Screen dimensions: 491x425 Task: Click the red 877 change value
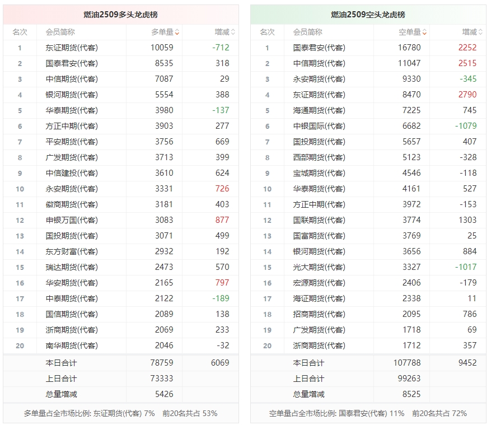[222, 220]
